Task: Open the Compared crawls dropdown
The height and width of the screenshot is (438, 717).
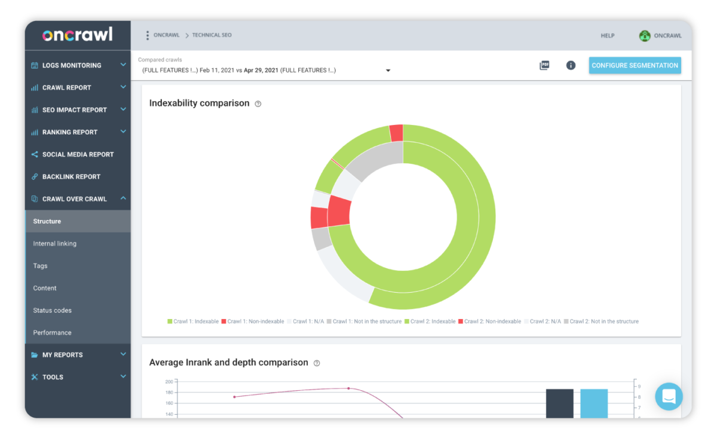Action: pos(266,71)
